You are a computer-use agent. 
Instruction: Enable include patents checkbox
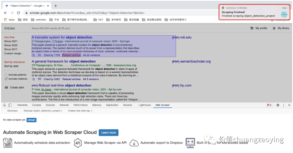[x=6, y=75]
